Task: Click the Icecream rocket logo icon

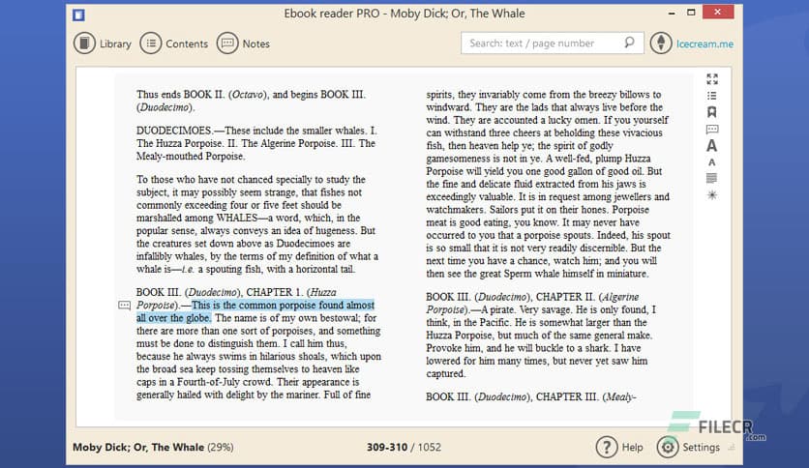Action: click(661, 44)
